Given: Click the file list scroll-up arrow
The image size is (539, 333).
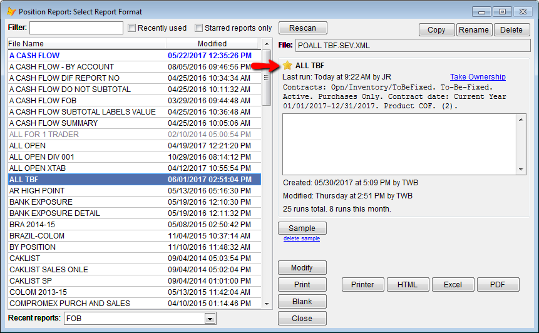Looking at the screenshot, I should 267,44.
